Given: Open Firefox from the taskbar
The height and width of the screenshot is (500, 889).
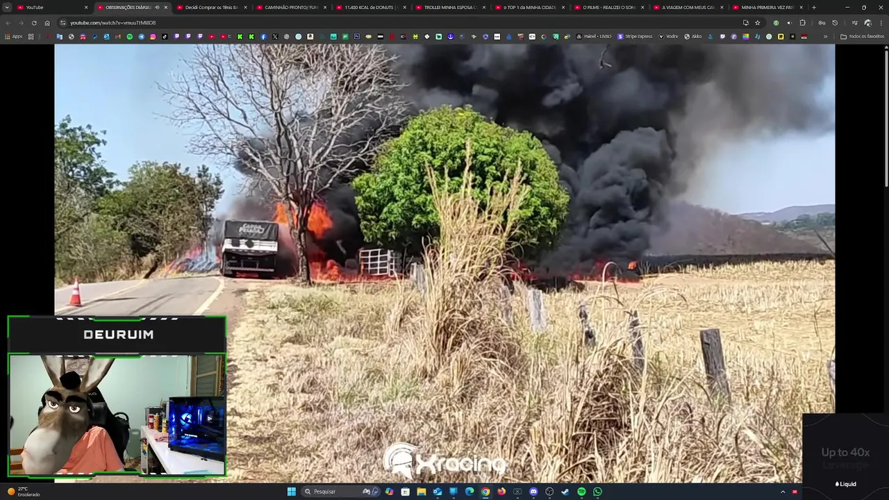Looking at the screenshot, I should point(501,492).
